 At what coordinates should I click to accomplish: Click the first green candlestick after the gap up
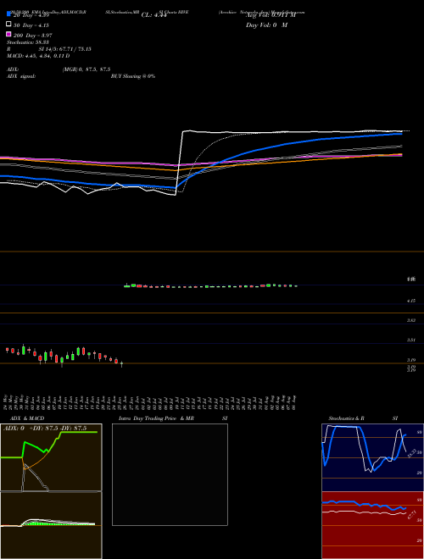pos(126,286)
